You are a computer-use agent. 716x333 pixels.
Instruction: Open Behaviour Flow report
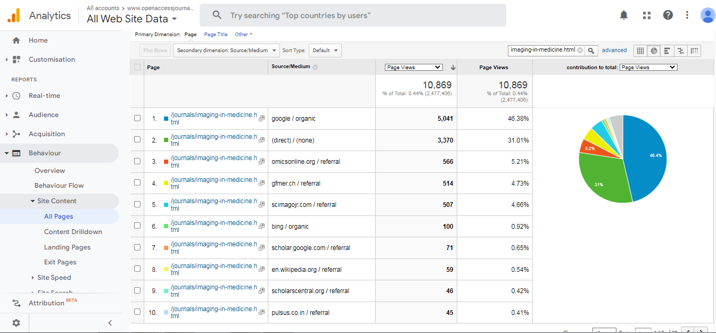click(59, 186)
